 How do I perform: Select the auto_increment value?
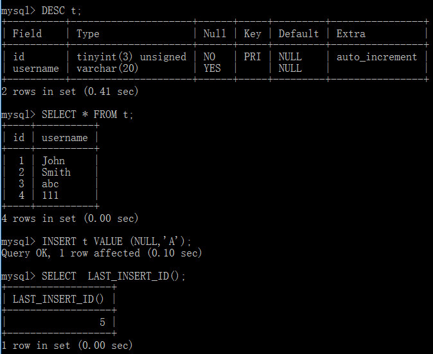point(376,57)
